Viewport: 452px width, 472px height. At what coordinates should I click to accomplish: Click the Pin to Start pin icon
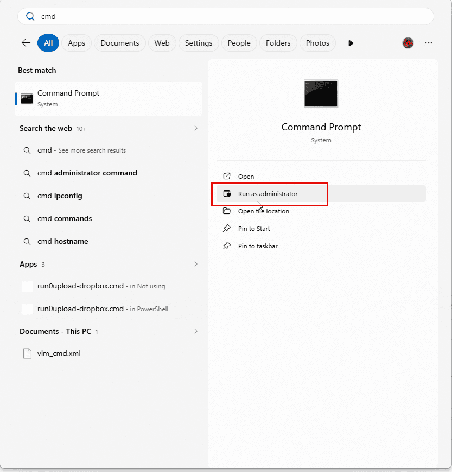(x=227, y=229)
